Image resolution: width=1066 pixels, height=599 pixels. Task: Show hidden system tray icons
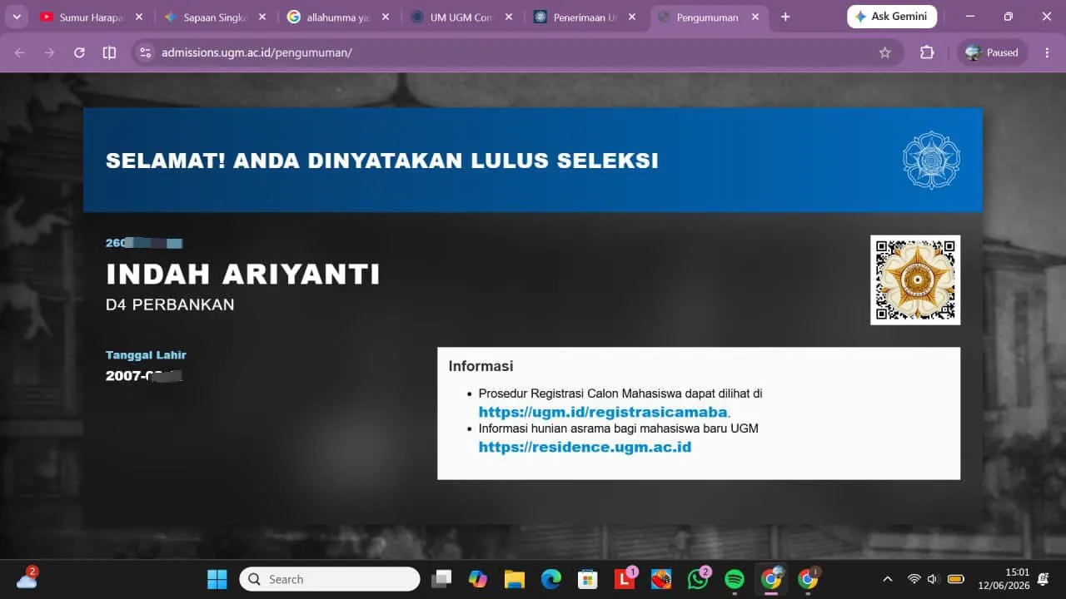(888, 579)
